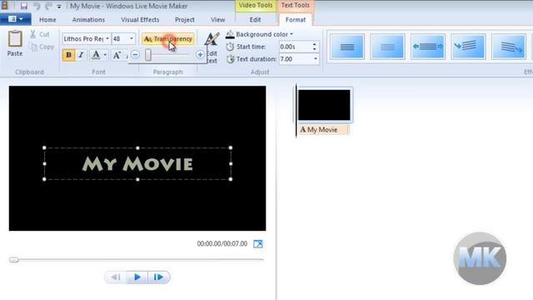533x300 pixels.
Task: Open the Video Tools Edit tab
Action: tap(255, 20)
